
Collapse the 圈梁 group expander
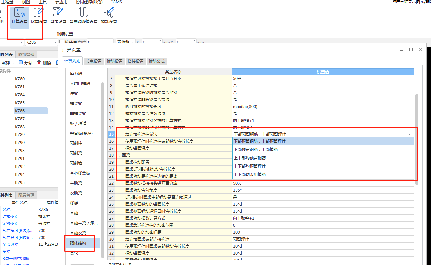118,155
